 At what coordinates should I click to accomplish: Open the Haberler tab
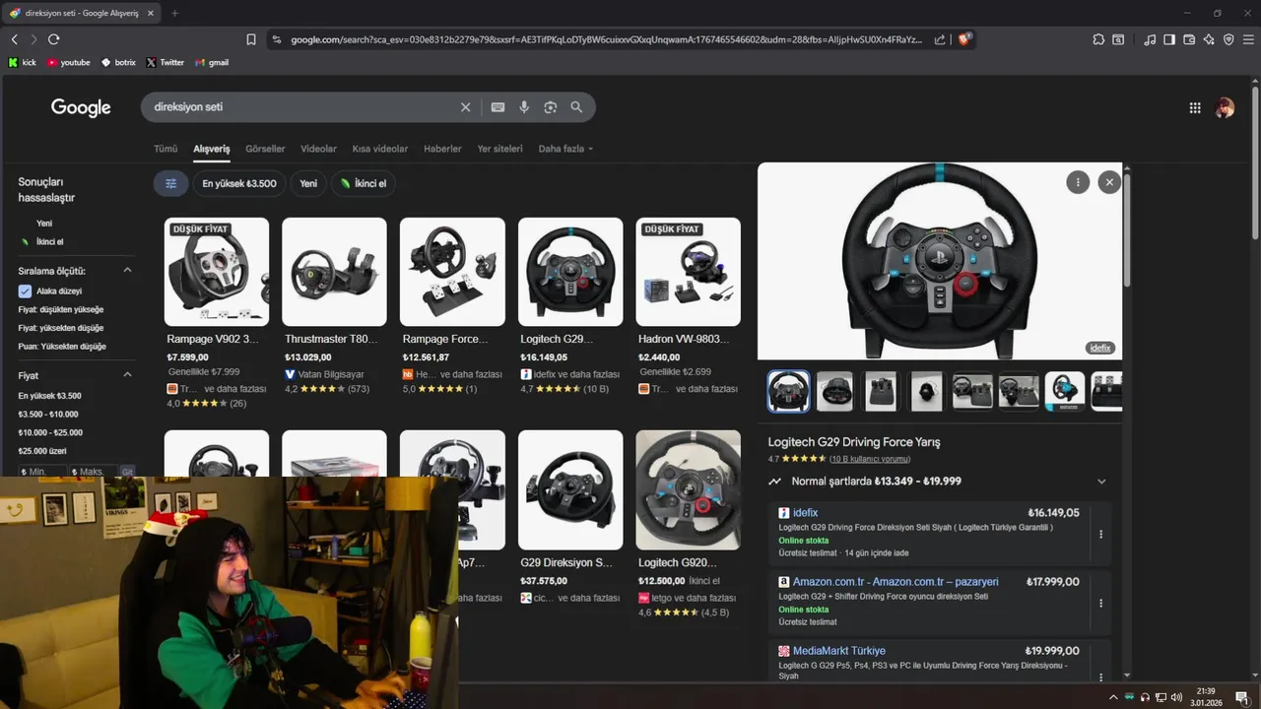tap(442, 149)
